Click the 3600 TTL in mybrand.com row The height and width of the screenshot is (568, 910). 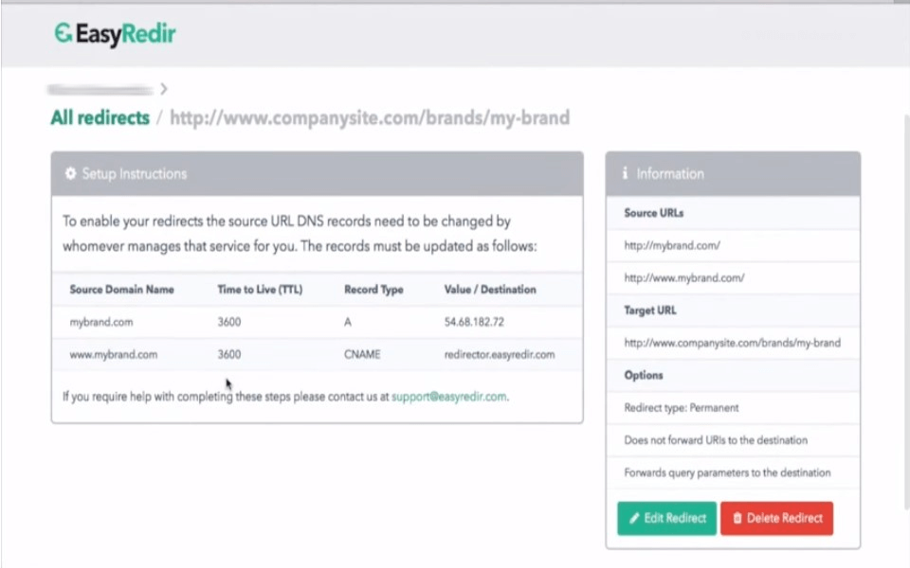(x=229, y=322)
